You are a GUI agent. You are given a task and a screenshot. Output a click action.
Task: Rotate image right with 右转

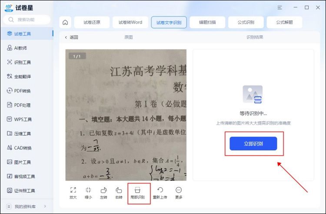[119, 193]
